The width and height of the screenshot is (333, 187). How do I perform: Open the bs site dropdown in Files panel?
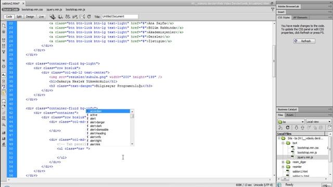[x=291, y=122]
